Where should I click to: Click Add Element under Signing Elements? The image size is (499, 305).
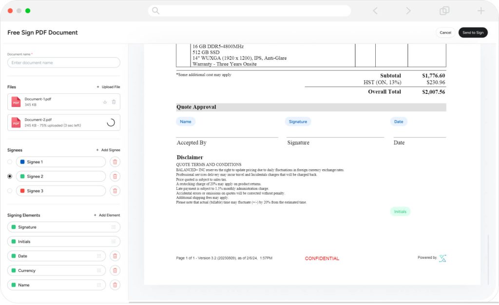(x=108, y=215)
